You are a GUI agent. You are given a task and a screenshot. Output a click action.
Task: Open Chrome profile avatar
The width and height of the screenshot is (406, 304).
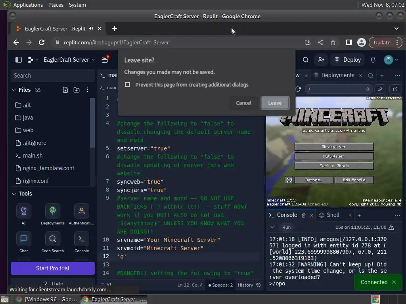[x=362, y=42]
